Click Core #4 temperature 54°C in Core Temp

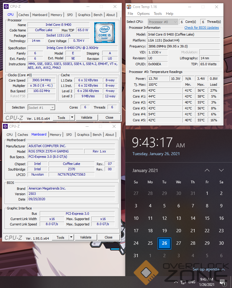coord(164,114)
